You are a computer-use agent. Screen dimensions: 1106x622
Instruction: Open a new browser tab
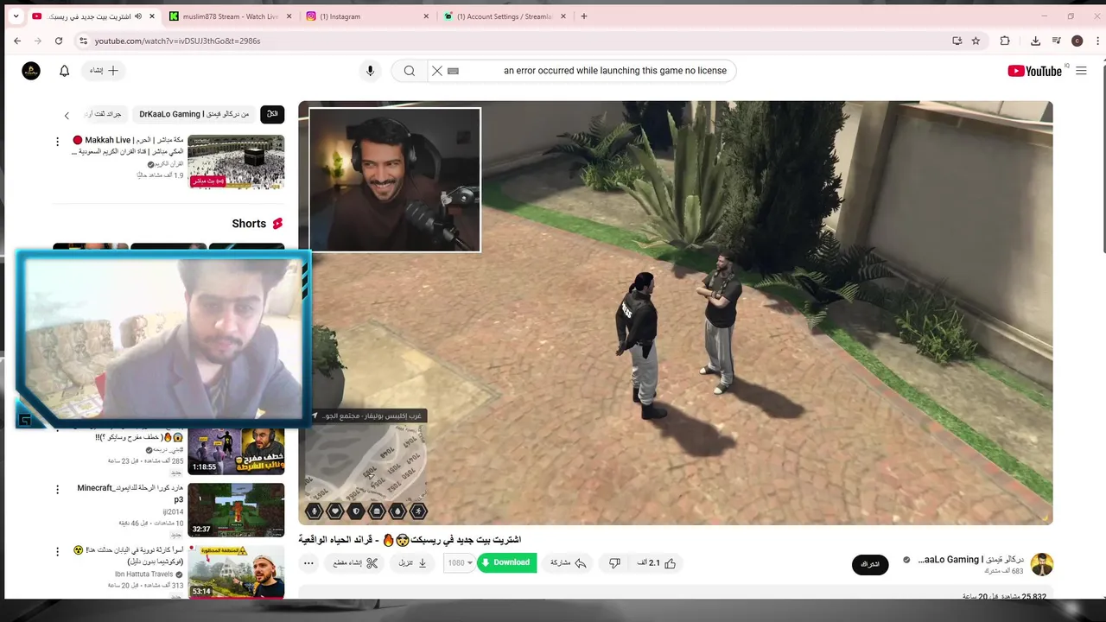pos(584,16)
